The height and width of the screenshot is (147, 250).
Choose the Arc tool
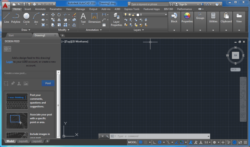[x=36, y=18]
